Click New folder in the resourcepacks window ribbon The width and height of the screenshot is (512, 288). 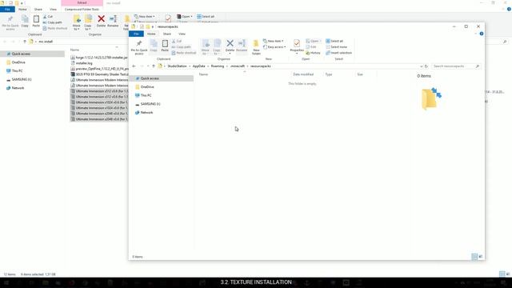click(256, 47)
